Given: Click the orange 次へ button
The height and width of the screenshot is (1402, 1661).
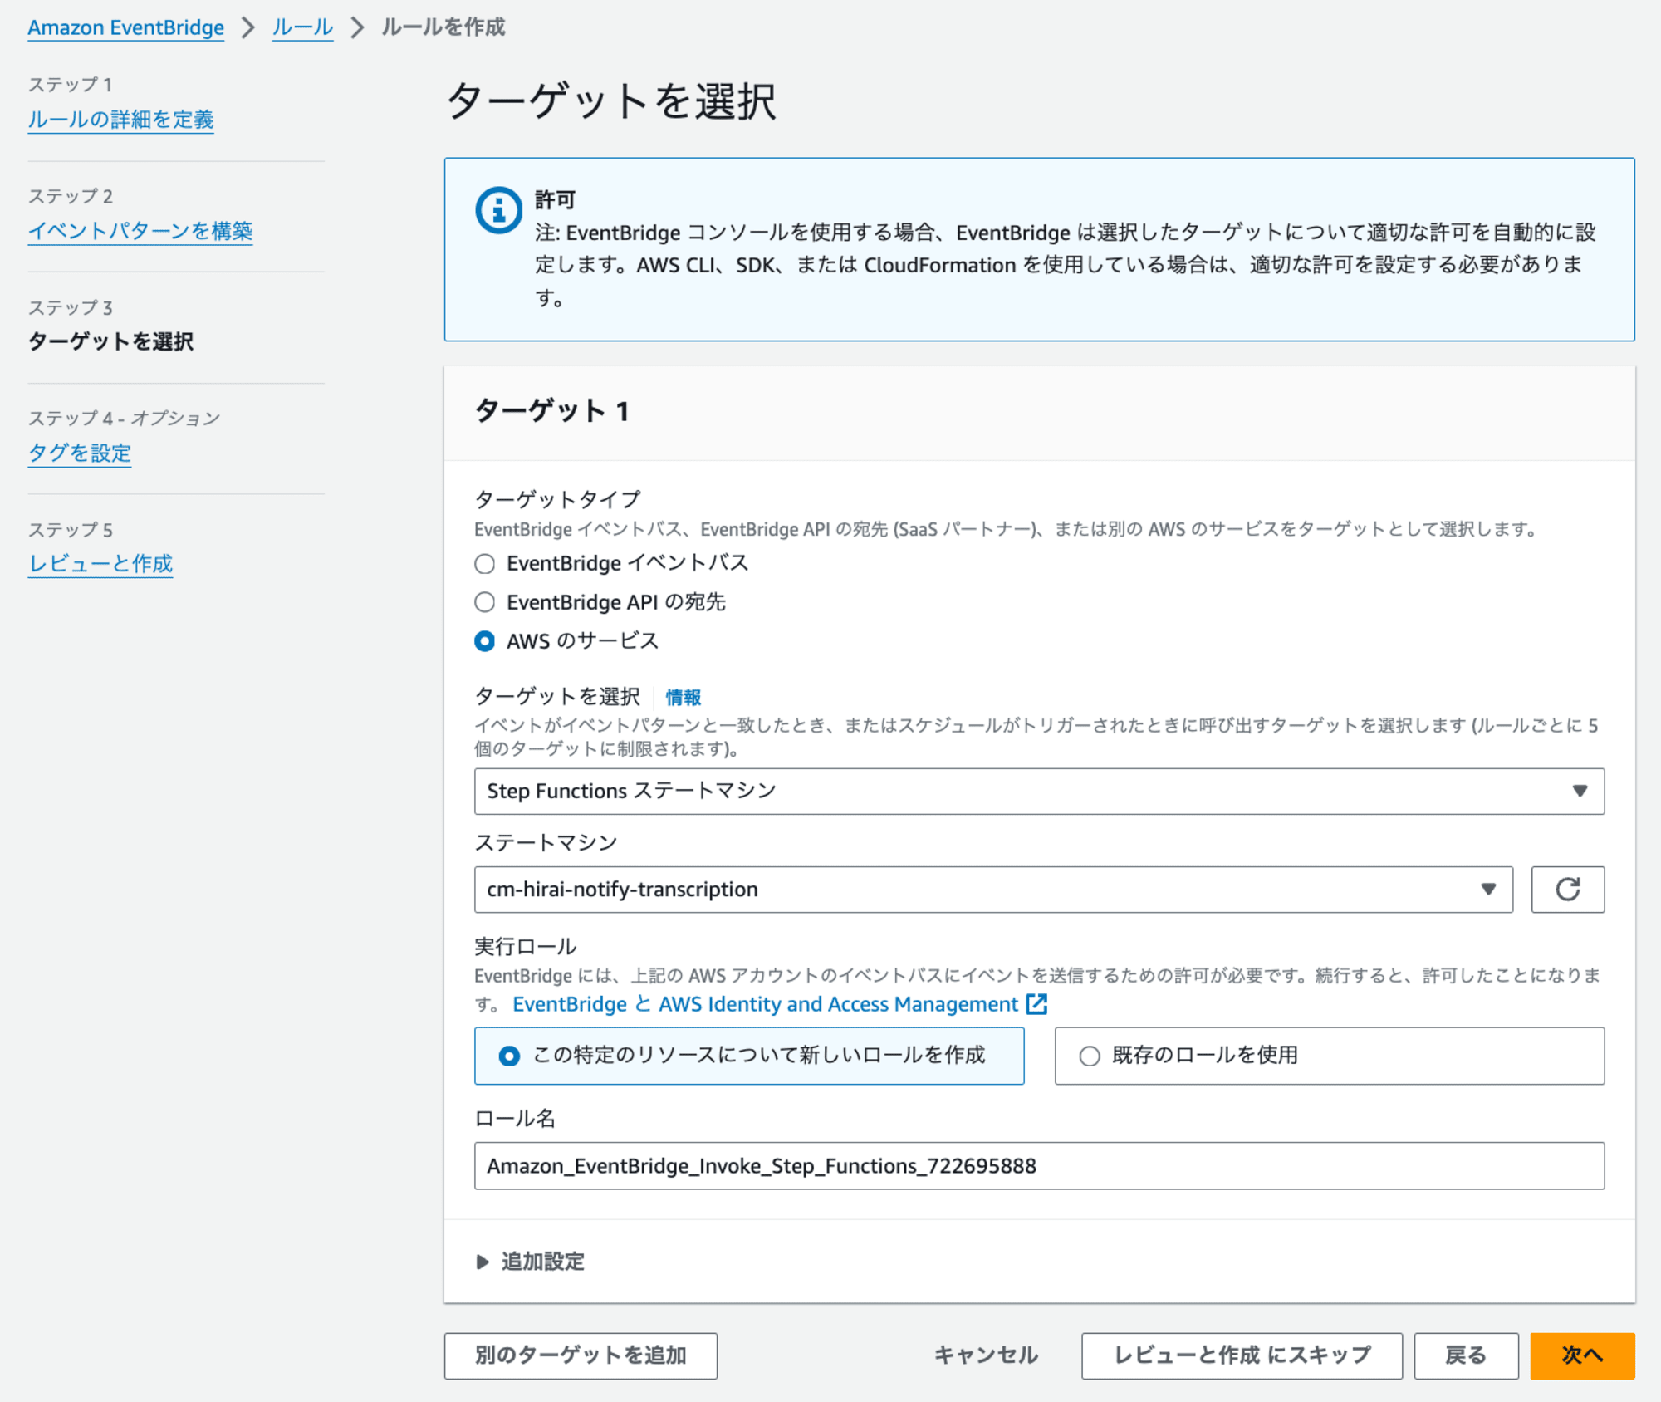Looking at the screenshot, I should click(1582, 1355).
